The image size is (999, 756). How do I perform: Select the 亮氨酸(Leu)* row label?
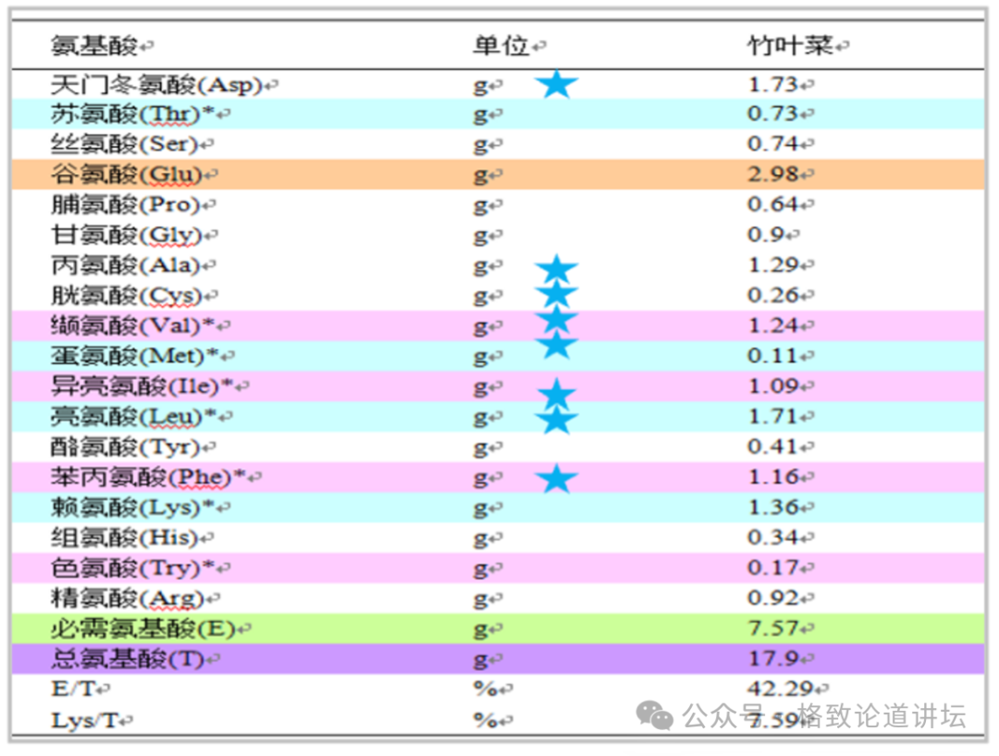pos(134,416)
